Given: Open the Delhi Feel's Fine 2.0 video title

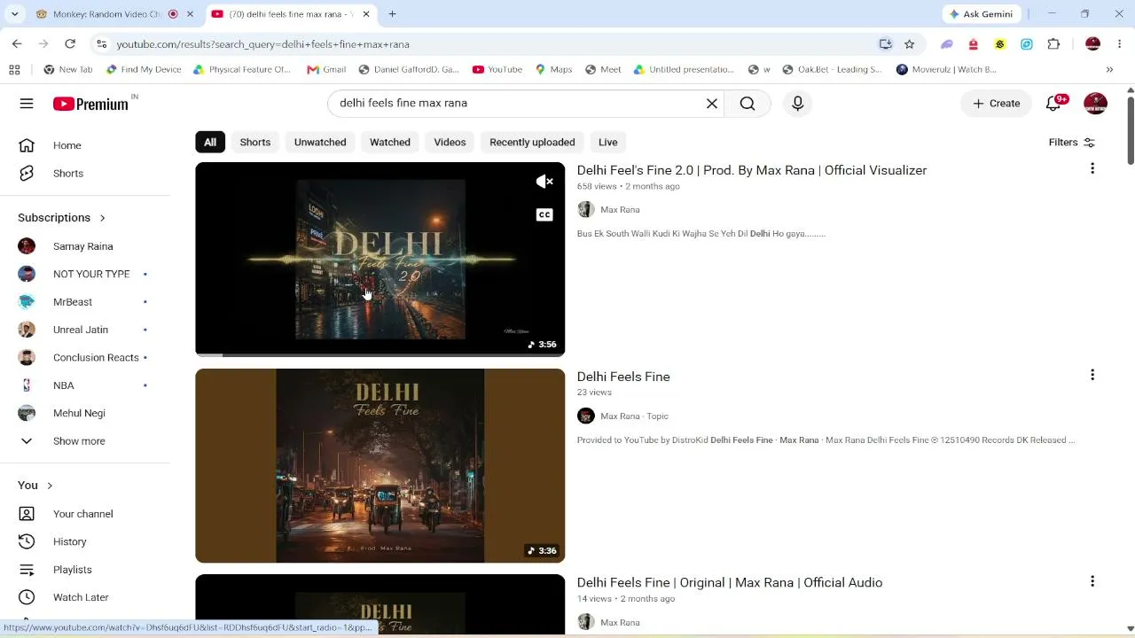Looking at the screenshot, I should click(752, 170).
